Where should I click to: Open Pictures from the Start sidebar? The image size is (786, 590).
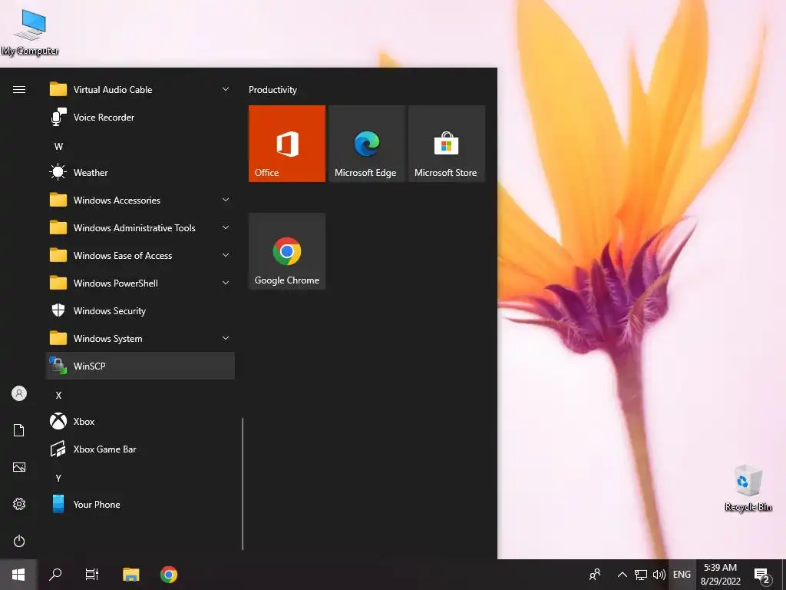19,468
